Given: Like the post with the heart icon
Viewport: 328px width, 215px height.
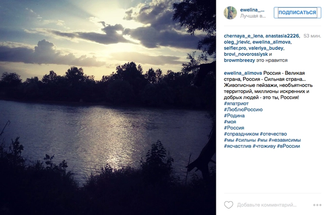Looking at the screenshot, I should click(x=228, y=205).
